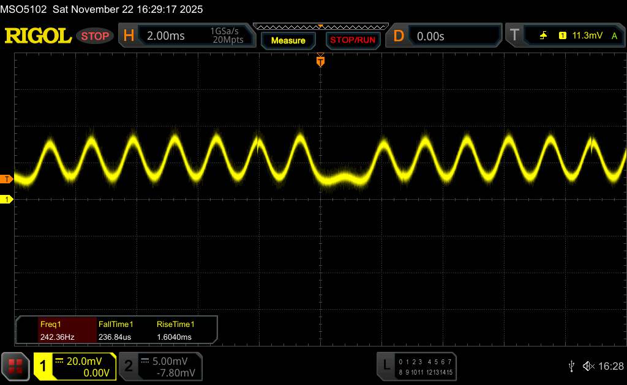Click the orange D delay icon
The width and height of the screenshot is (627, 385).
click(399, 36)
